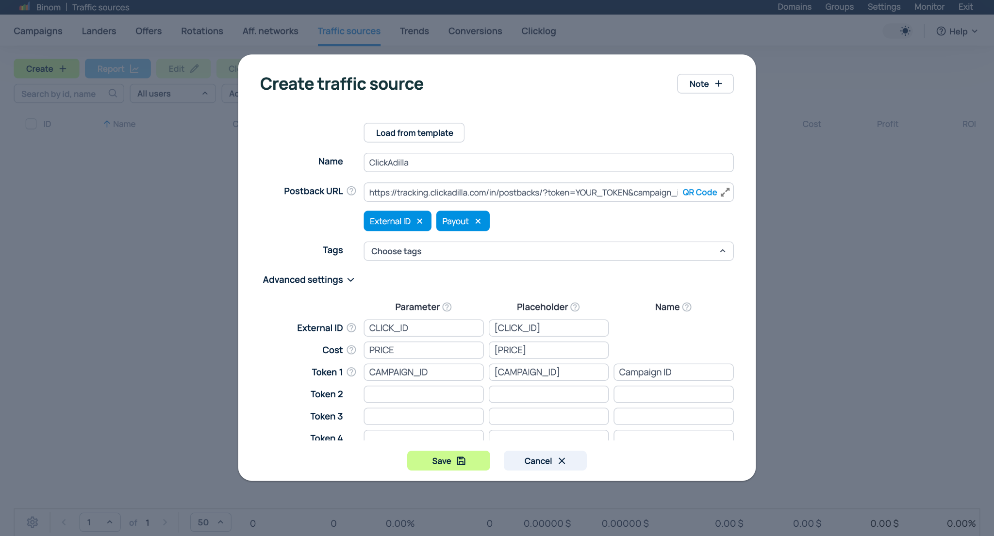Click the Parameter column help icon

447,307
